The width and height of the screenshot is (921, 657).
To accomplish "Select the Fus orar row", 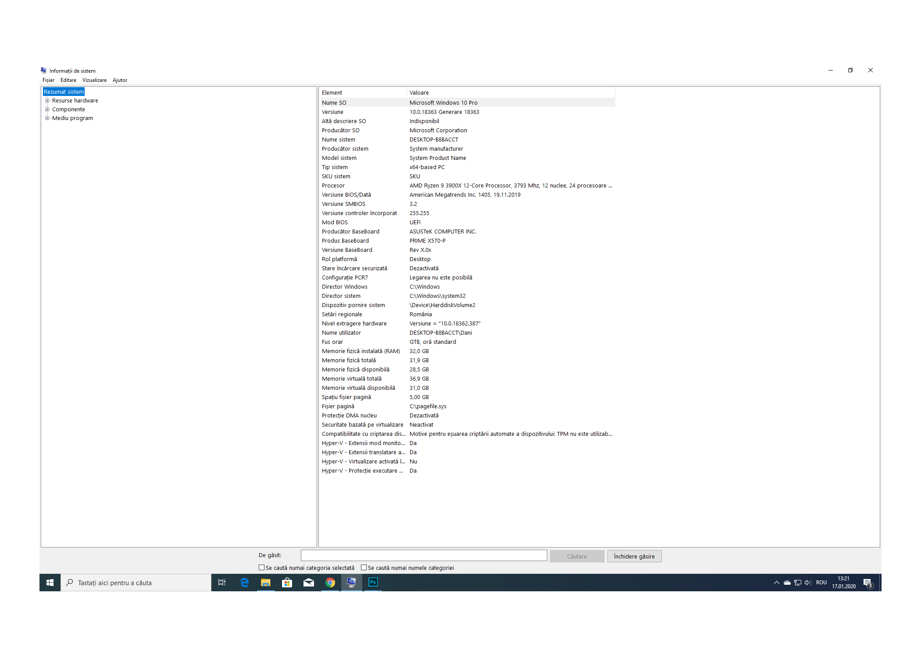I will click(x=467, y=342).
